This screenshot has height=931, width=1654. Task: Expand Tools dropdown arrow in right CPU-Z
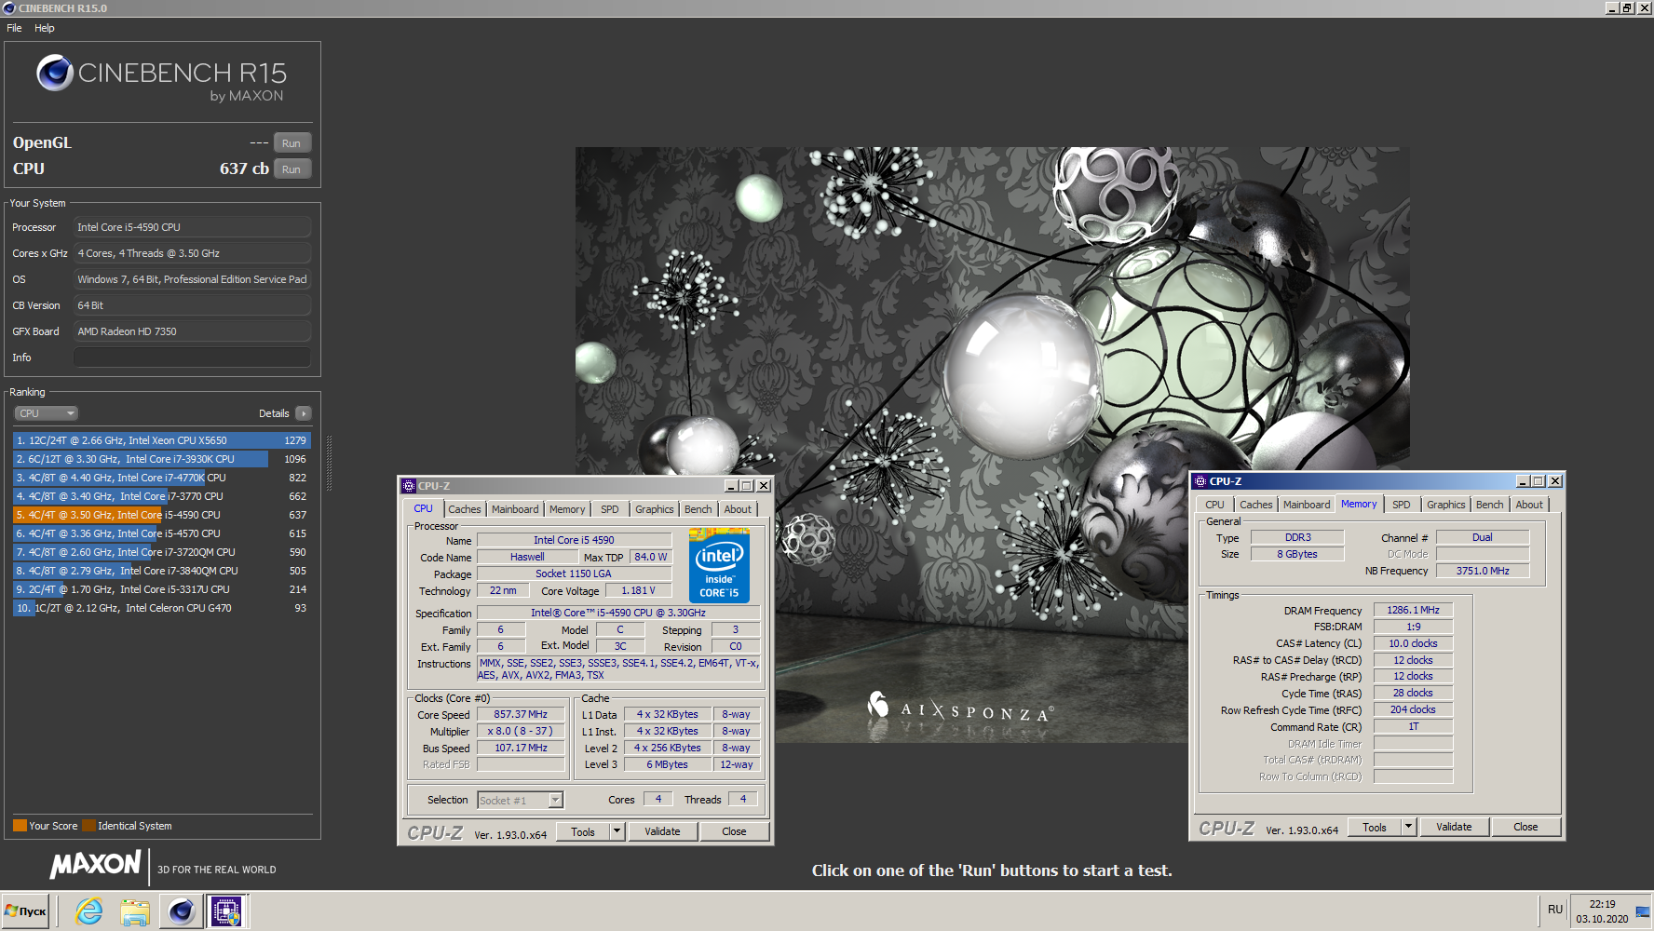pos(1408,827)
